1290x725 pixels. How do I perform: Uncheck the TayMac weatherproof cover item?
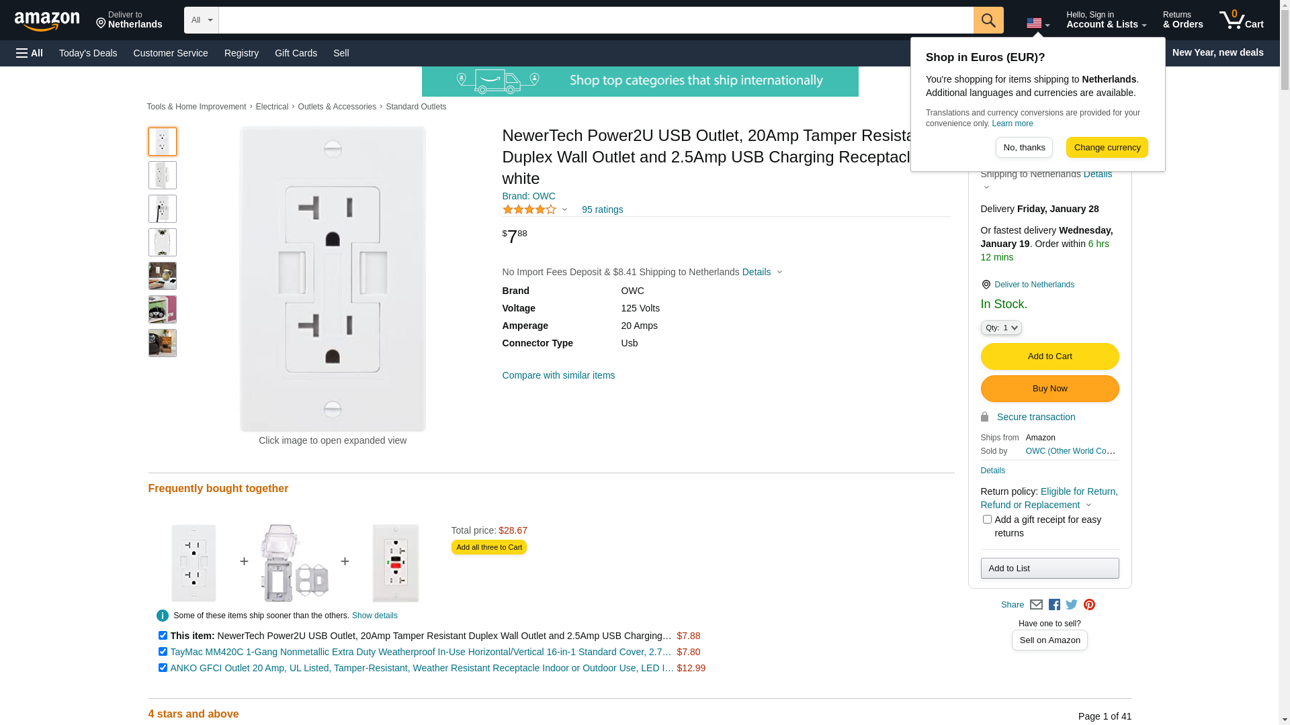click(163, 652)
